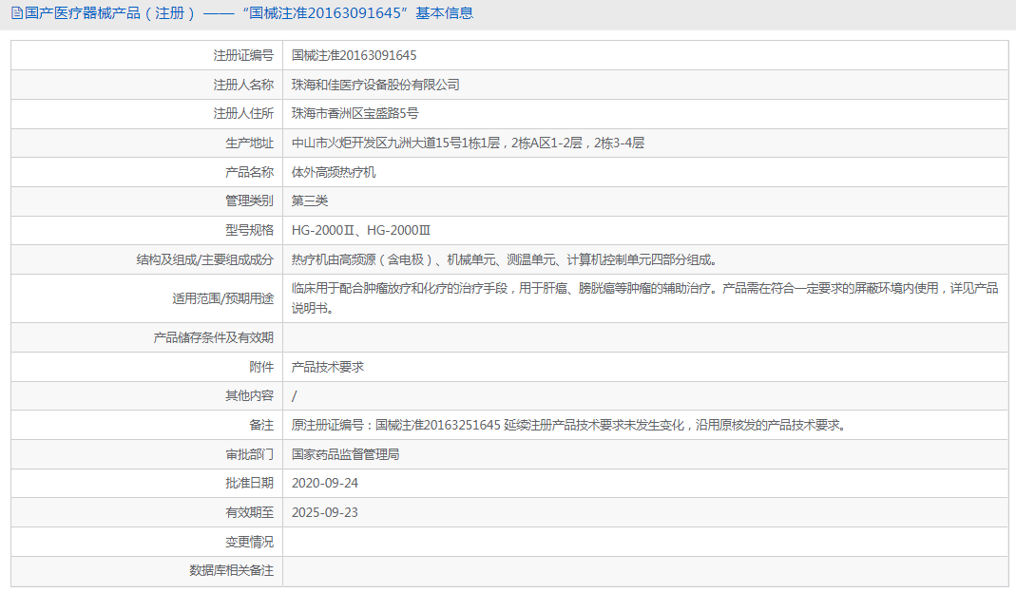Select the intended use text starting with 临床用于配合肿瘤
The image size is (1016, 593).
coord(644,298)
